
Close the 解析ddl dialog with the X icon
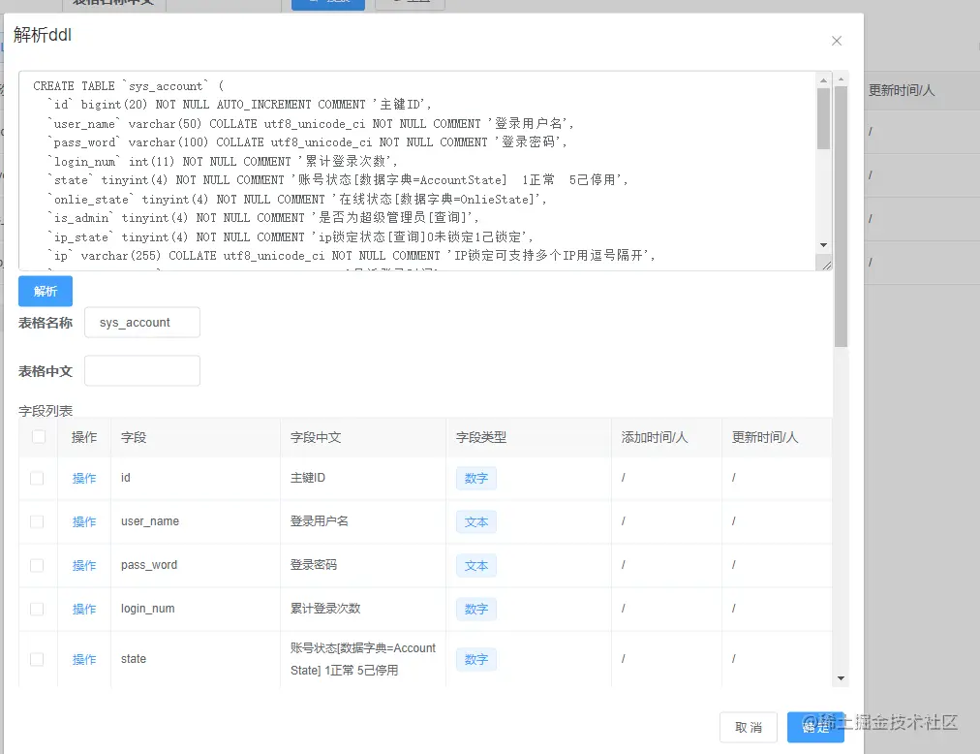click(837, 41)
